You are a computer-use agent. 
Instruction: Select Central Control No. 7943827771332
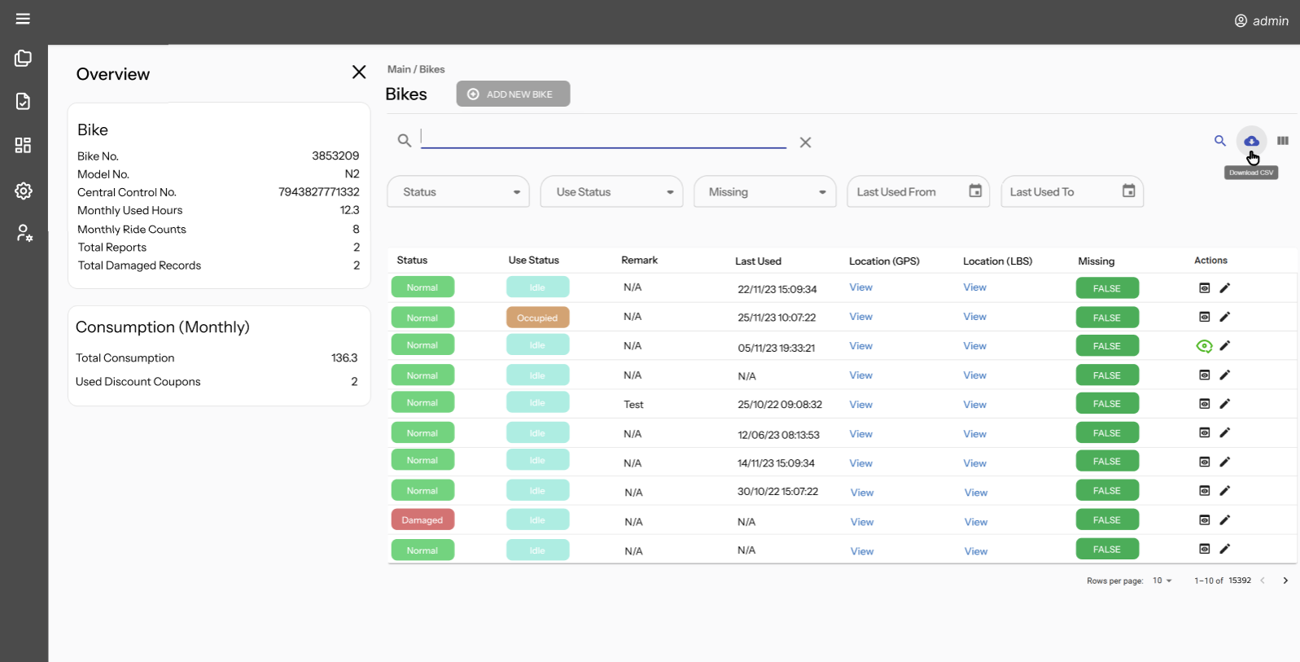[319, 192]
